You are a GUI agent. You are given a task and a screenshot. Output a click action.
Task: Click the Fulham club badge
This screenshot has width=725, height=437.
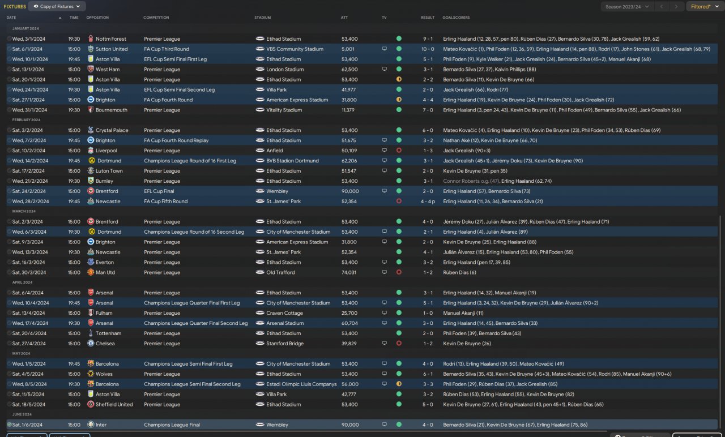[91, 313]
